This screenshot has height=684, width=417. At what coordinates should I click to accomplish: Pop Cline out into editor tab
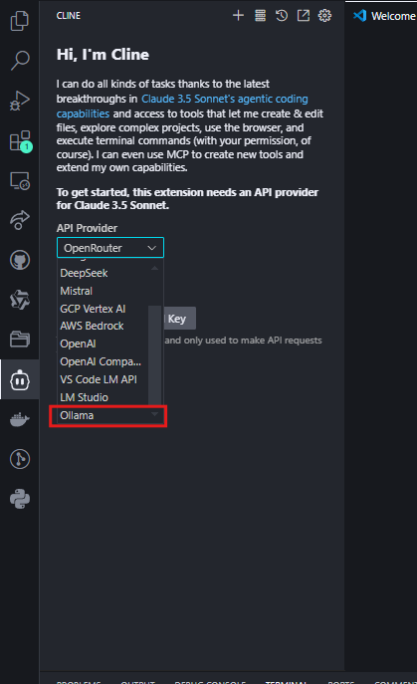click(304, 16)
